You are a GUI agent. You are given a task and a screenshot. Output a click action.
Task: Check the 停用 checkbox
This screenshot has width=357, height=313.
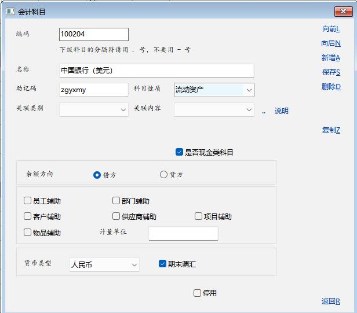(198, 293)
